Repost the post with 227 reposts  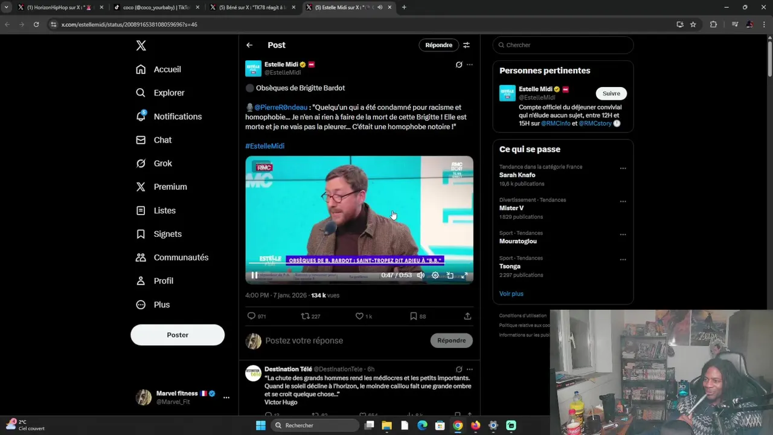tap(310, 316)
